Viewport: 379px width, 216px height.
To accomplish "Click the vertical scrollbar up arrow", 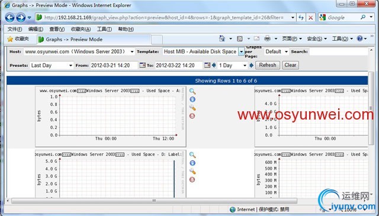I will pyautogui.click(x=371, y=50).
